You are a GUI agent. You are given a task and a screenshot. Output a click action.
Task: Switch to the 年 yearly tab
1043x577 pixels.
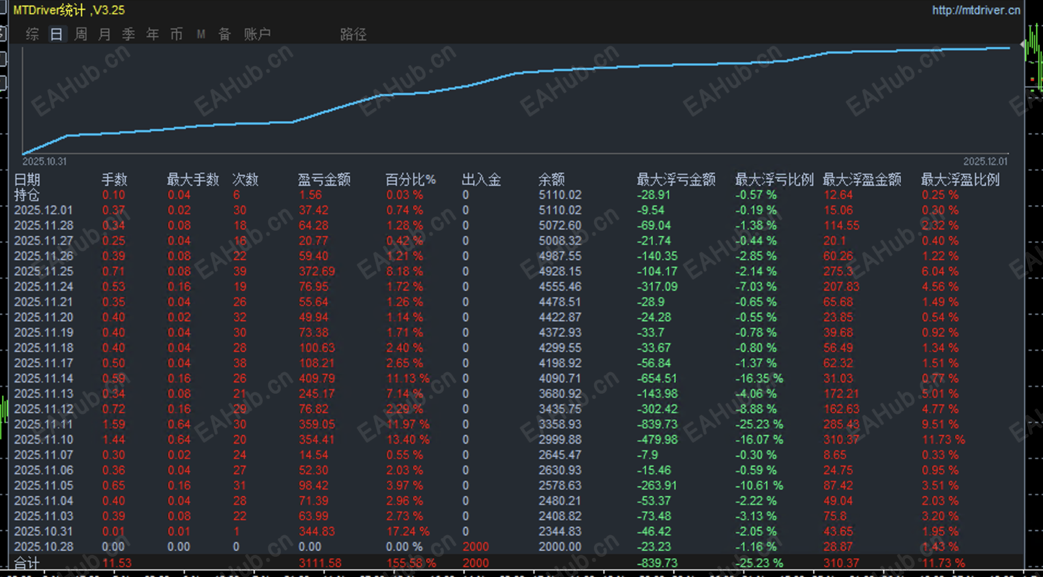[153, 34]
